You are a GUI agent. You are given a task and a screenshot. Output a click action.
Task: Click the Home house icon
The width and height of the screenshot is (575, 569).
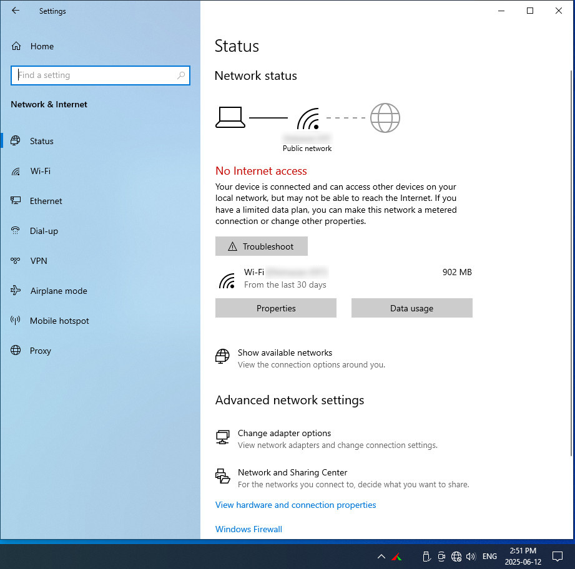16,46
